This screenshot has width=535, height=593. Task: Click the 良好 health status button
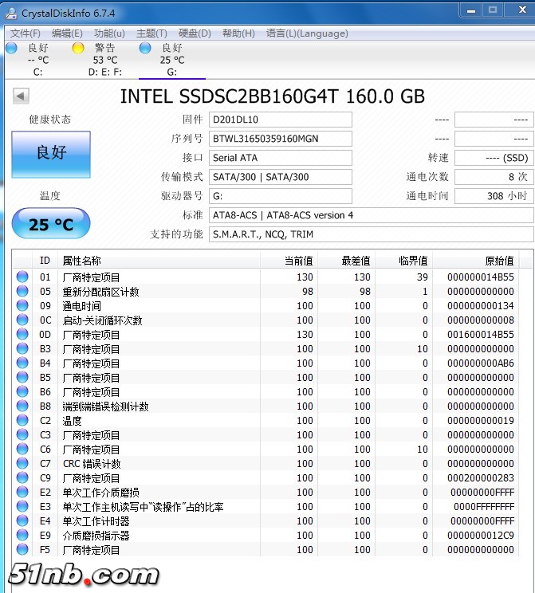coord(51,154)
